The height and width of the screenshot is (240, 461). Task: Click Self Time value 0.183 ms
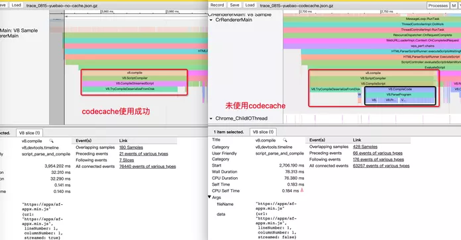point(295,184)
